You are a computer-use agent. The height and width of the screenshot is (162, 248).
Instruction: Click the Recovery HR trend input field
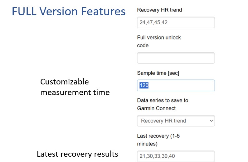[176, 22]
